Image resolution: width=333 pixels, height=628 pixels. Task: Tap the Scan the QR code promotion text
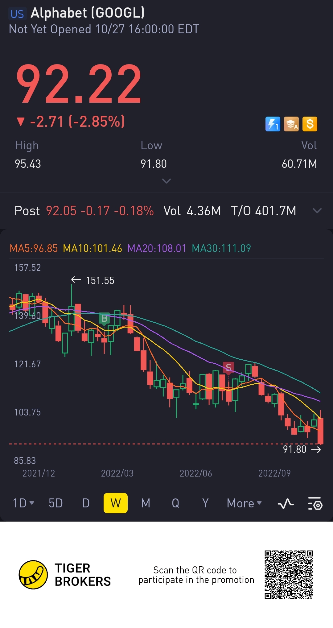(x=196, y=575)
